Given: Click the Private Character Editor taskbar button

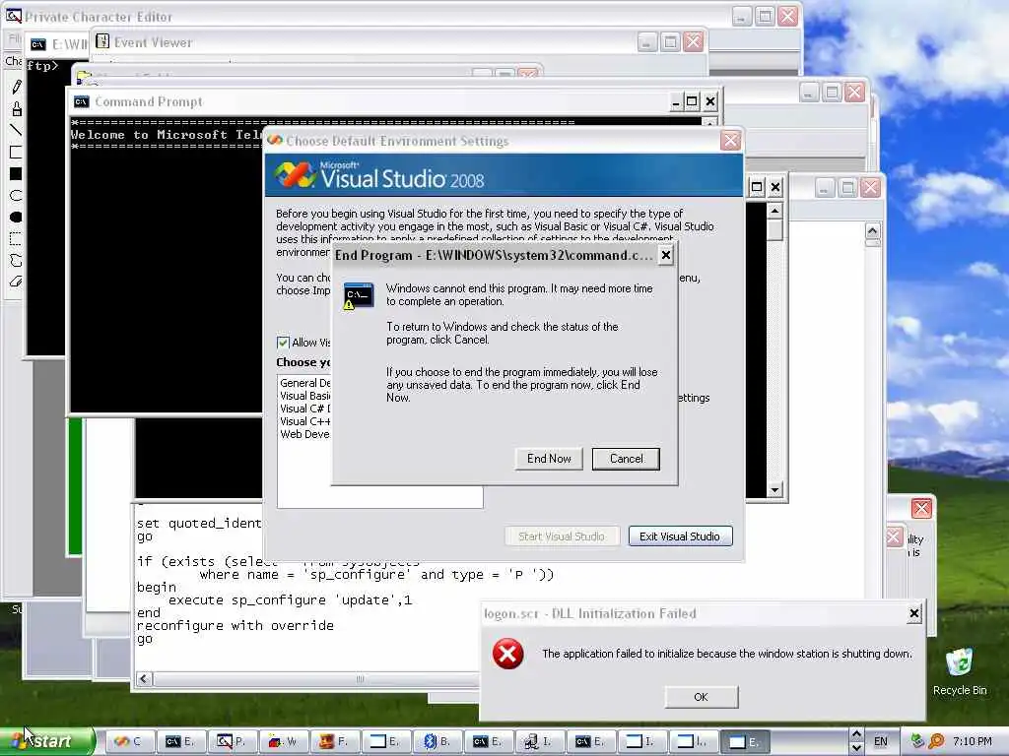Looking at the screenshot, I should [x=231, y=741].
